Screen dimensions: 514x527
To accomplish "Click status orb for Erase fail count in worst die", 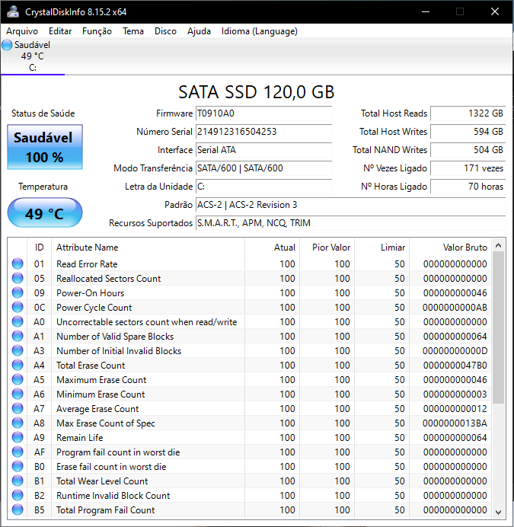I will click(x=18, y=466).
